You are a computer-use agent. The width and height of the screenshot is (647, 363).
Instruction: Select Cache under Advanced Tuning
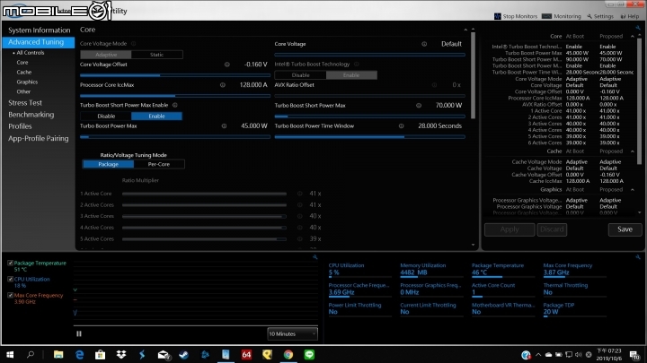pos(24,72)
